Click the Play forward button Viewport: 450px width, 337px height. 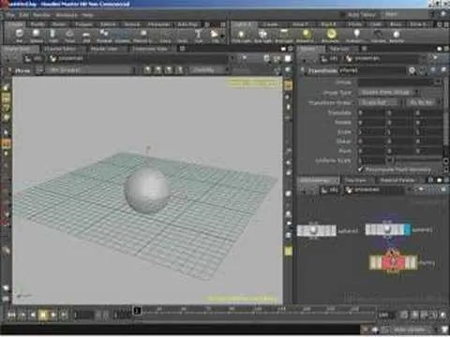pyautogui.click(x=53, y=315)
